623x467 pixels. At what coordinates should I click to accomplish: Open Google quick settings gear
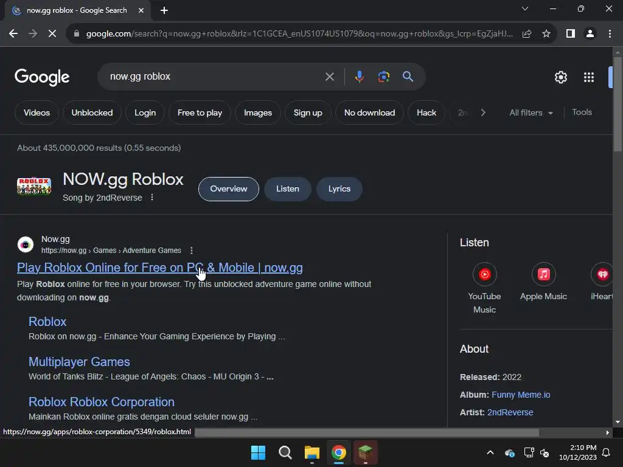coord(560,77)
